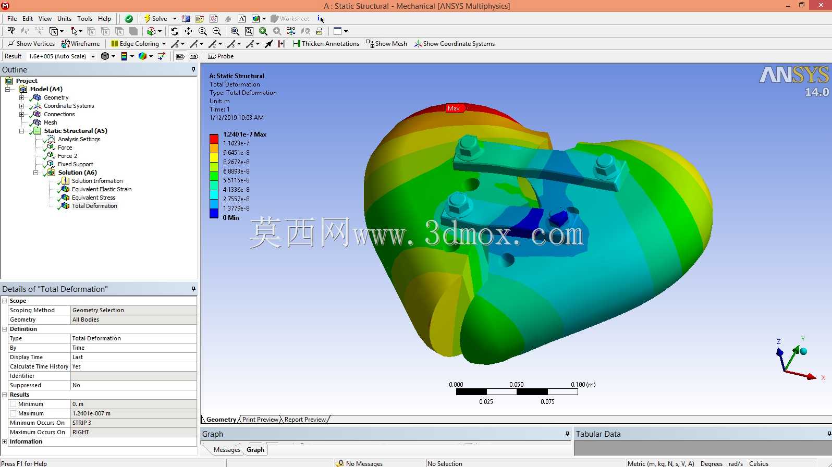The image size is (832, 467).
Task: Select Force 2 in the Outline
Action: (67, 156)
